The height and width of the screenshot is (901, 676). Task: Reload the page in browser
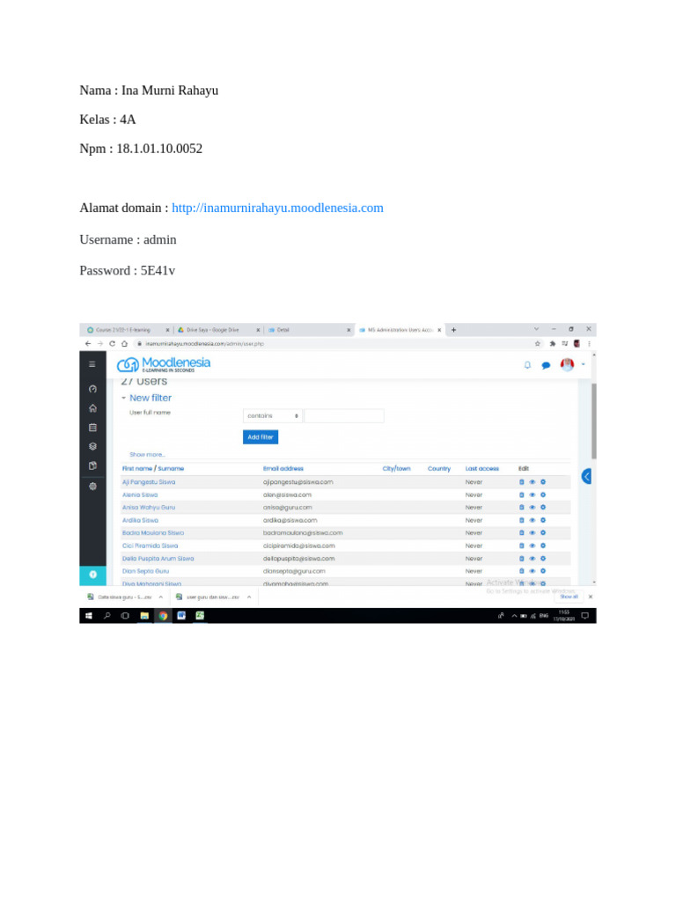(x=112, y=344)
